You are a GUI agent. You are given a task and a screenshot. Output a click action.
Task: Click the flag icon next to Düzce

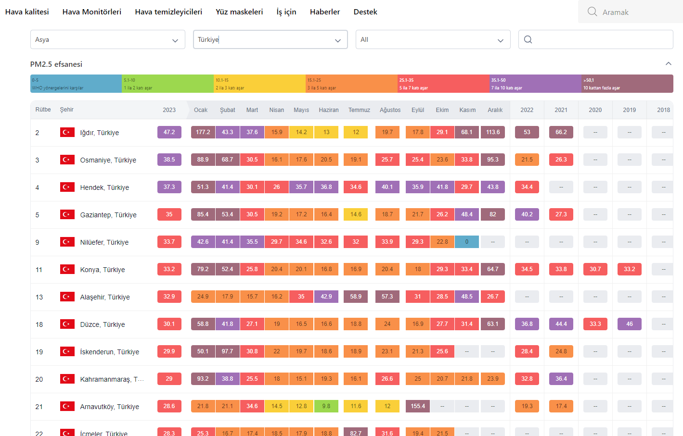[67, 324]
